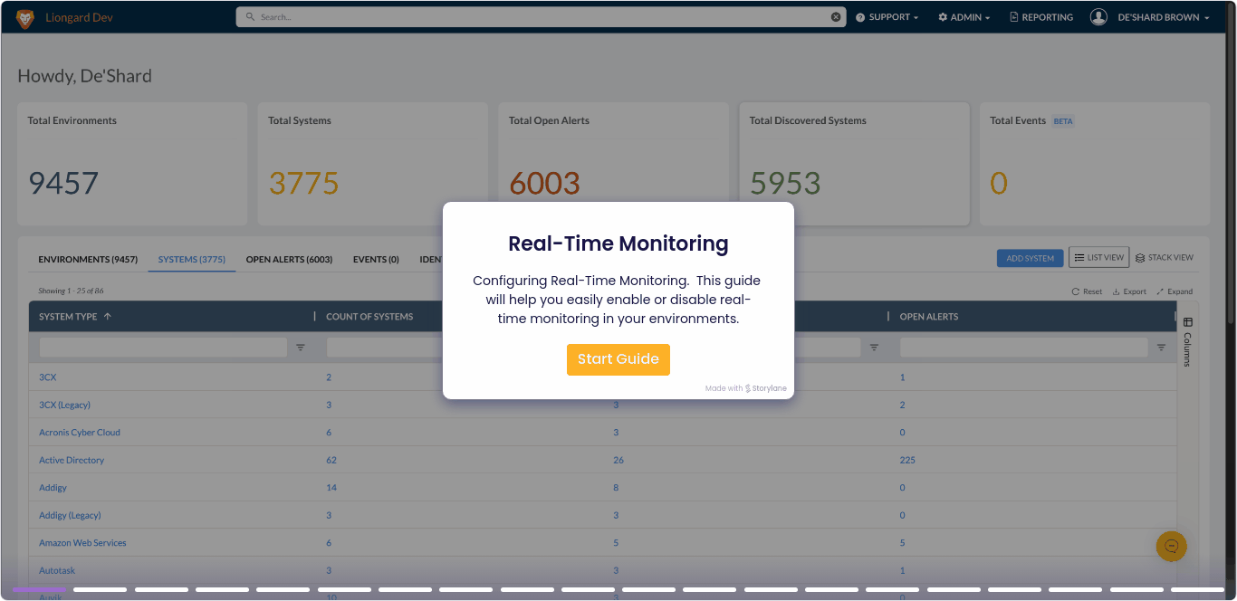Select List View
Image resolution: width=1237 pixels, height=601 pixels.
pyautogui.click(x=1098, y=258)
